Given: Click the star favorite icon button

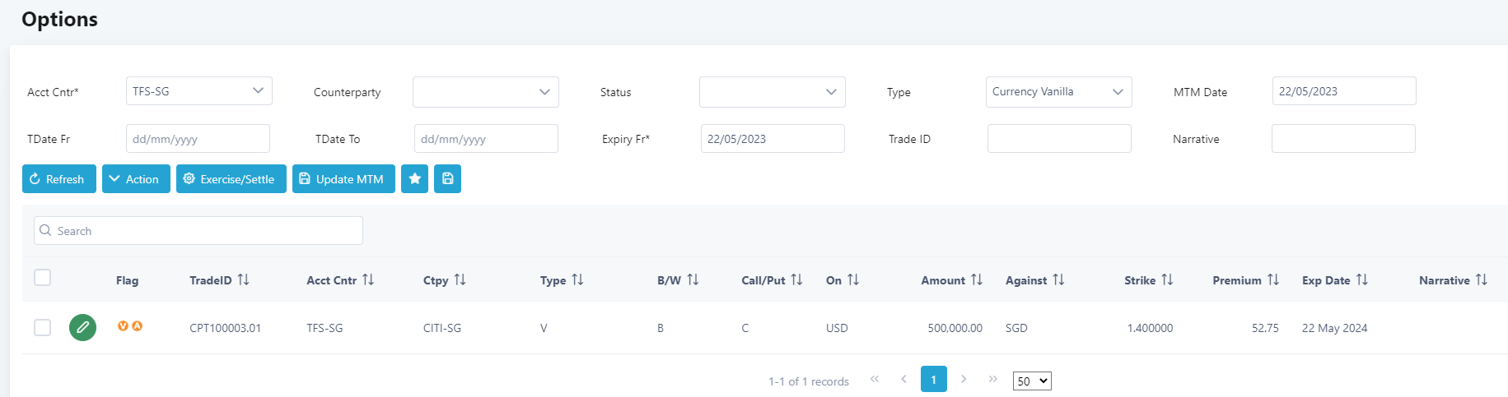Looking at the screenshot, I should tap(414, 179).
